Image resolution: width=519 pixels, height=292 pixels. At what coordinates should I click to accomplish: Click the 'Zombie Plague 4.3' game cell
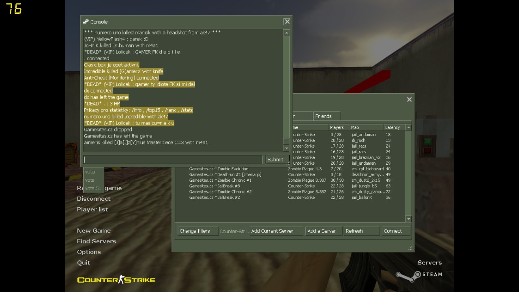(x=305, y=169)
